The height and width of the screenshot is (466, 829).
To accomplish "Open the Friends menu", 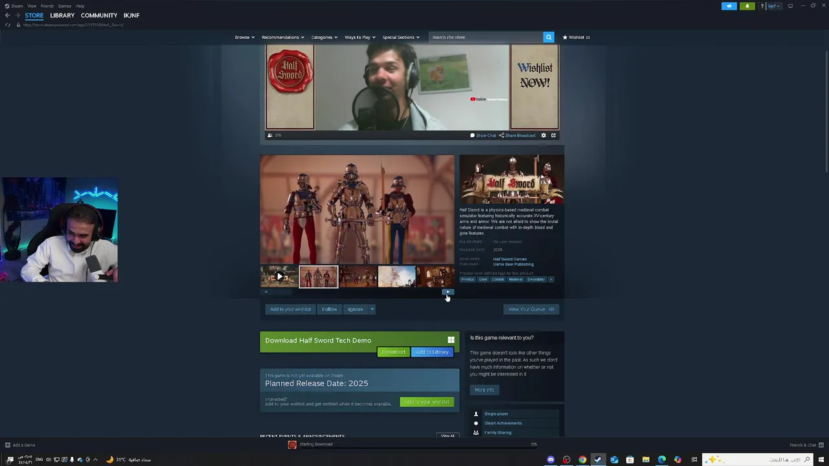I will pyautogui.click(x=47, y=6).
